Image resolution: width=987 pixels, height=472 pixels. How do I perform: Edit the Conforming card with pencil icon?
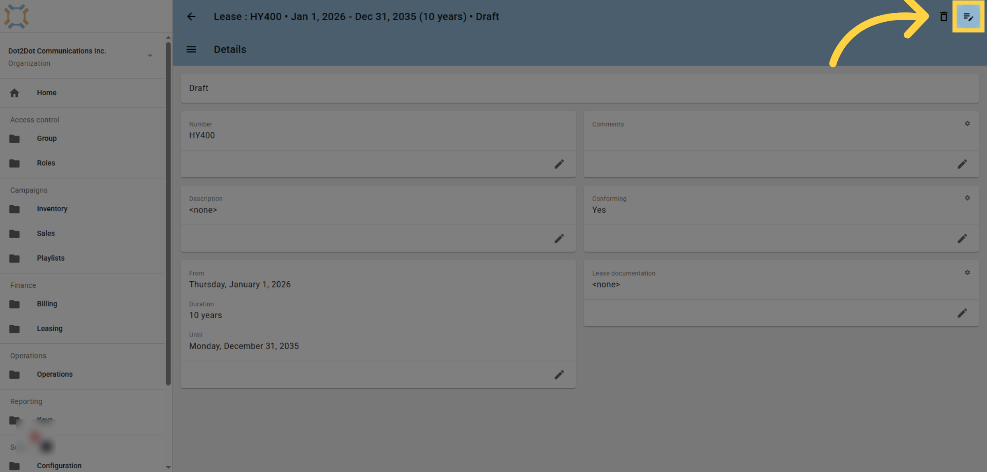coord(962,238)
